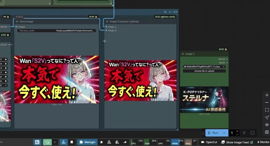Click the paper-plane navigation mode icon
The width and height of the screenshot is (270, 146).
click(267, 117)
